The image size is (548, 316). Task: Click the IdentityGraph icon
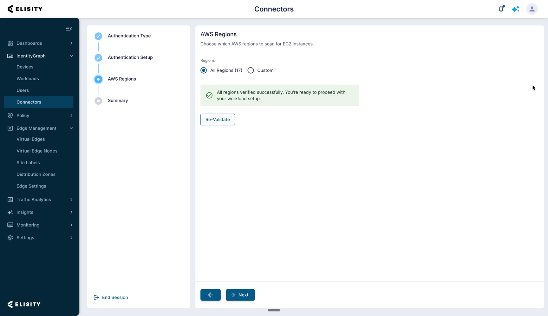(x=10, y=56)
